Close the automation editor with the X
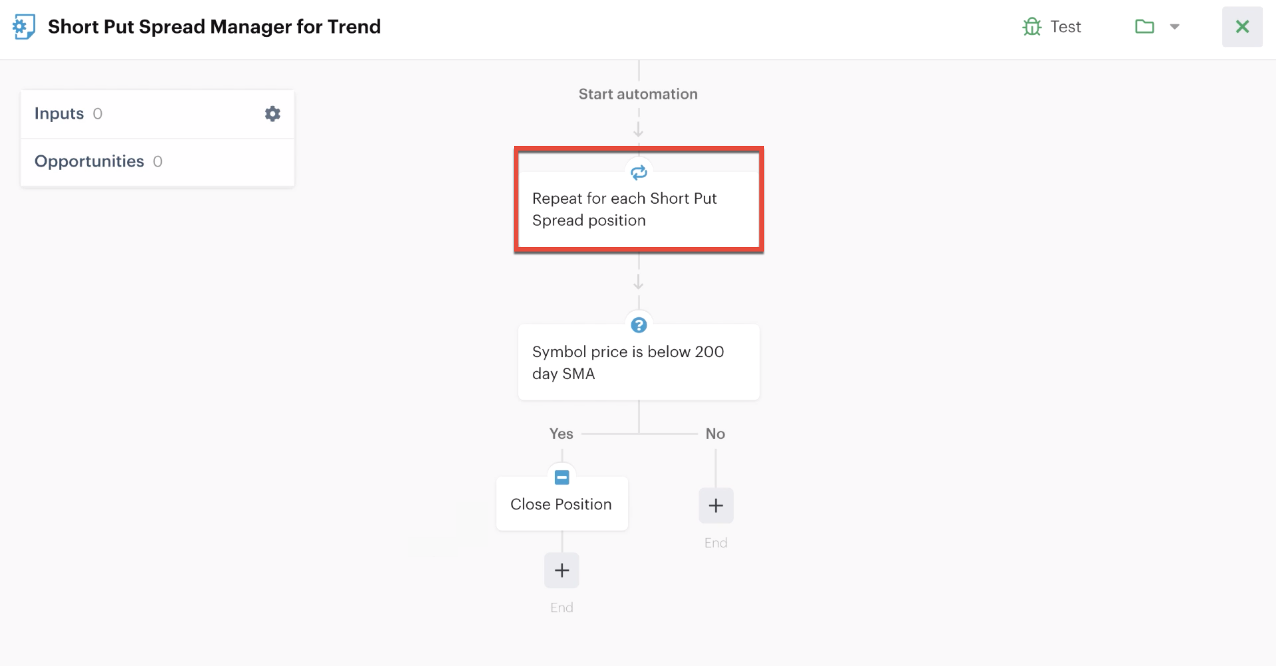1276x666 pixels. pos(1242,27)
